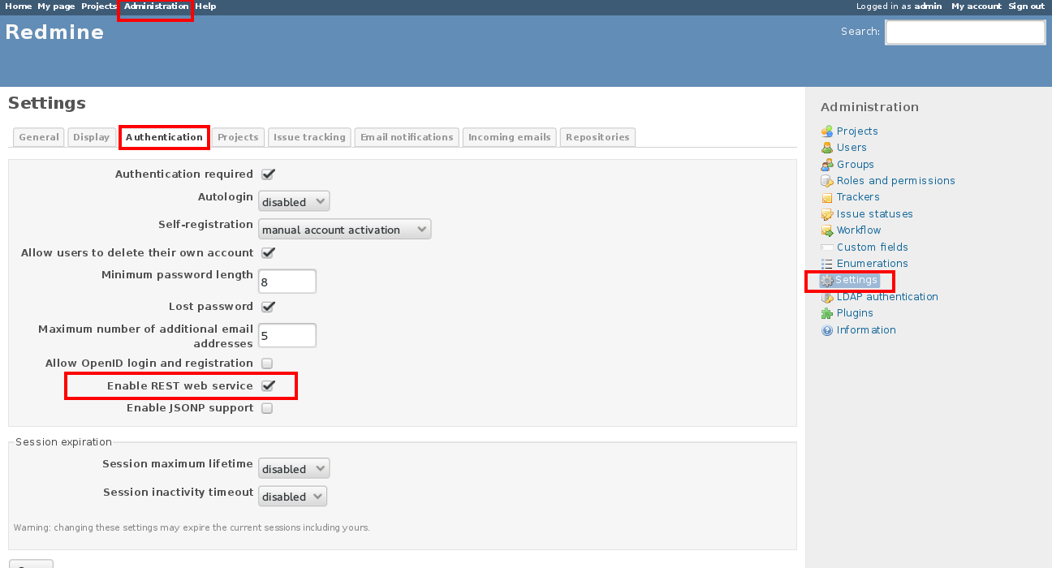
Task: Click the Users icon in sidebar
Action: (827, 148)
